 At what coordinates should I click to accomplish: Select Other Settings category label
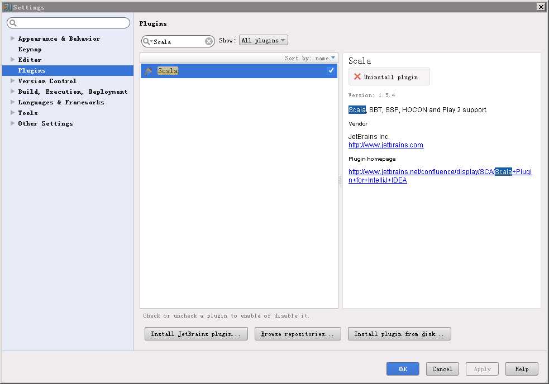pyautogui.click(x=45, y=123)
